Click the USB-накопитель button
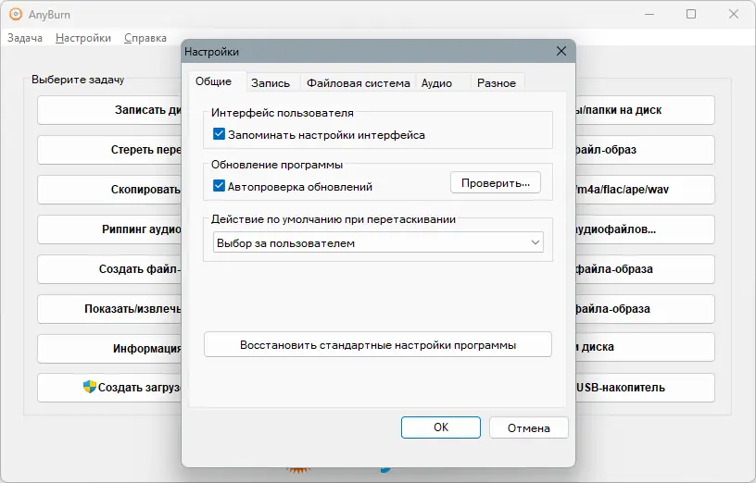Screen dimensions: 756x483 tap(645, 387)
